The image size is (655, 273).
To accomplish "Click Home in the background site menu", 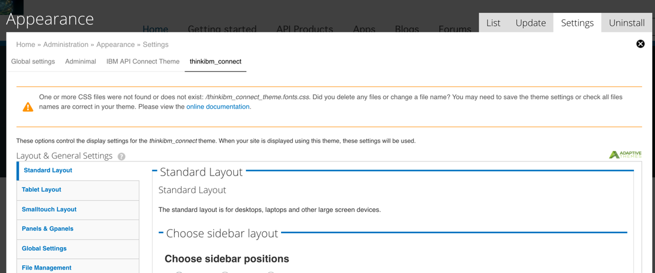I will coord(155,29).
